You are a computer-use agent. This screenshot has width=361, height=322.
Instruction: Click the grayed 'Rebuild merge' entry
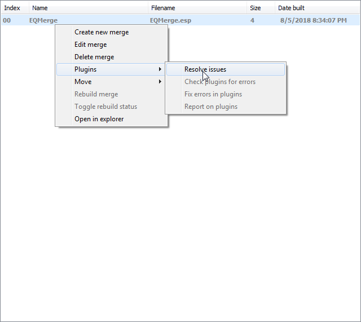pyautogui.click(x=112, y=94)
